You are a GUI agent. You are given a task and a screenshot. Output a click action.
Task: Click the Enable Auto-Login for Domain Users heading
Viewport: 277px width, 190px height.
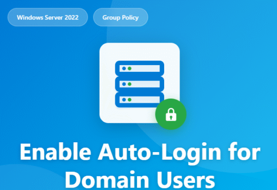tap(140, 166)
